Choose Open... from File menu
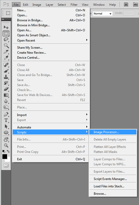The height and width of the screenshot is (205, 139). click(51, 15)
